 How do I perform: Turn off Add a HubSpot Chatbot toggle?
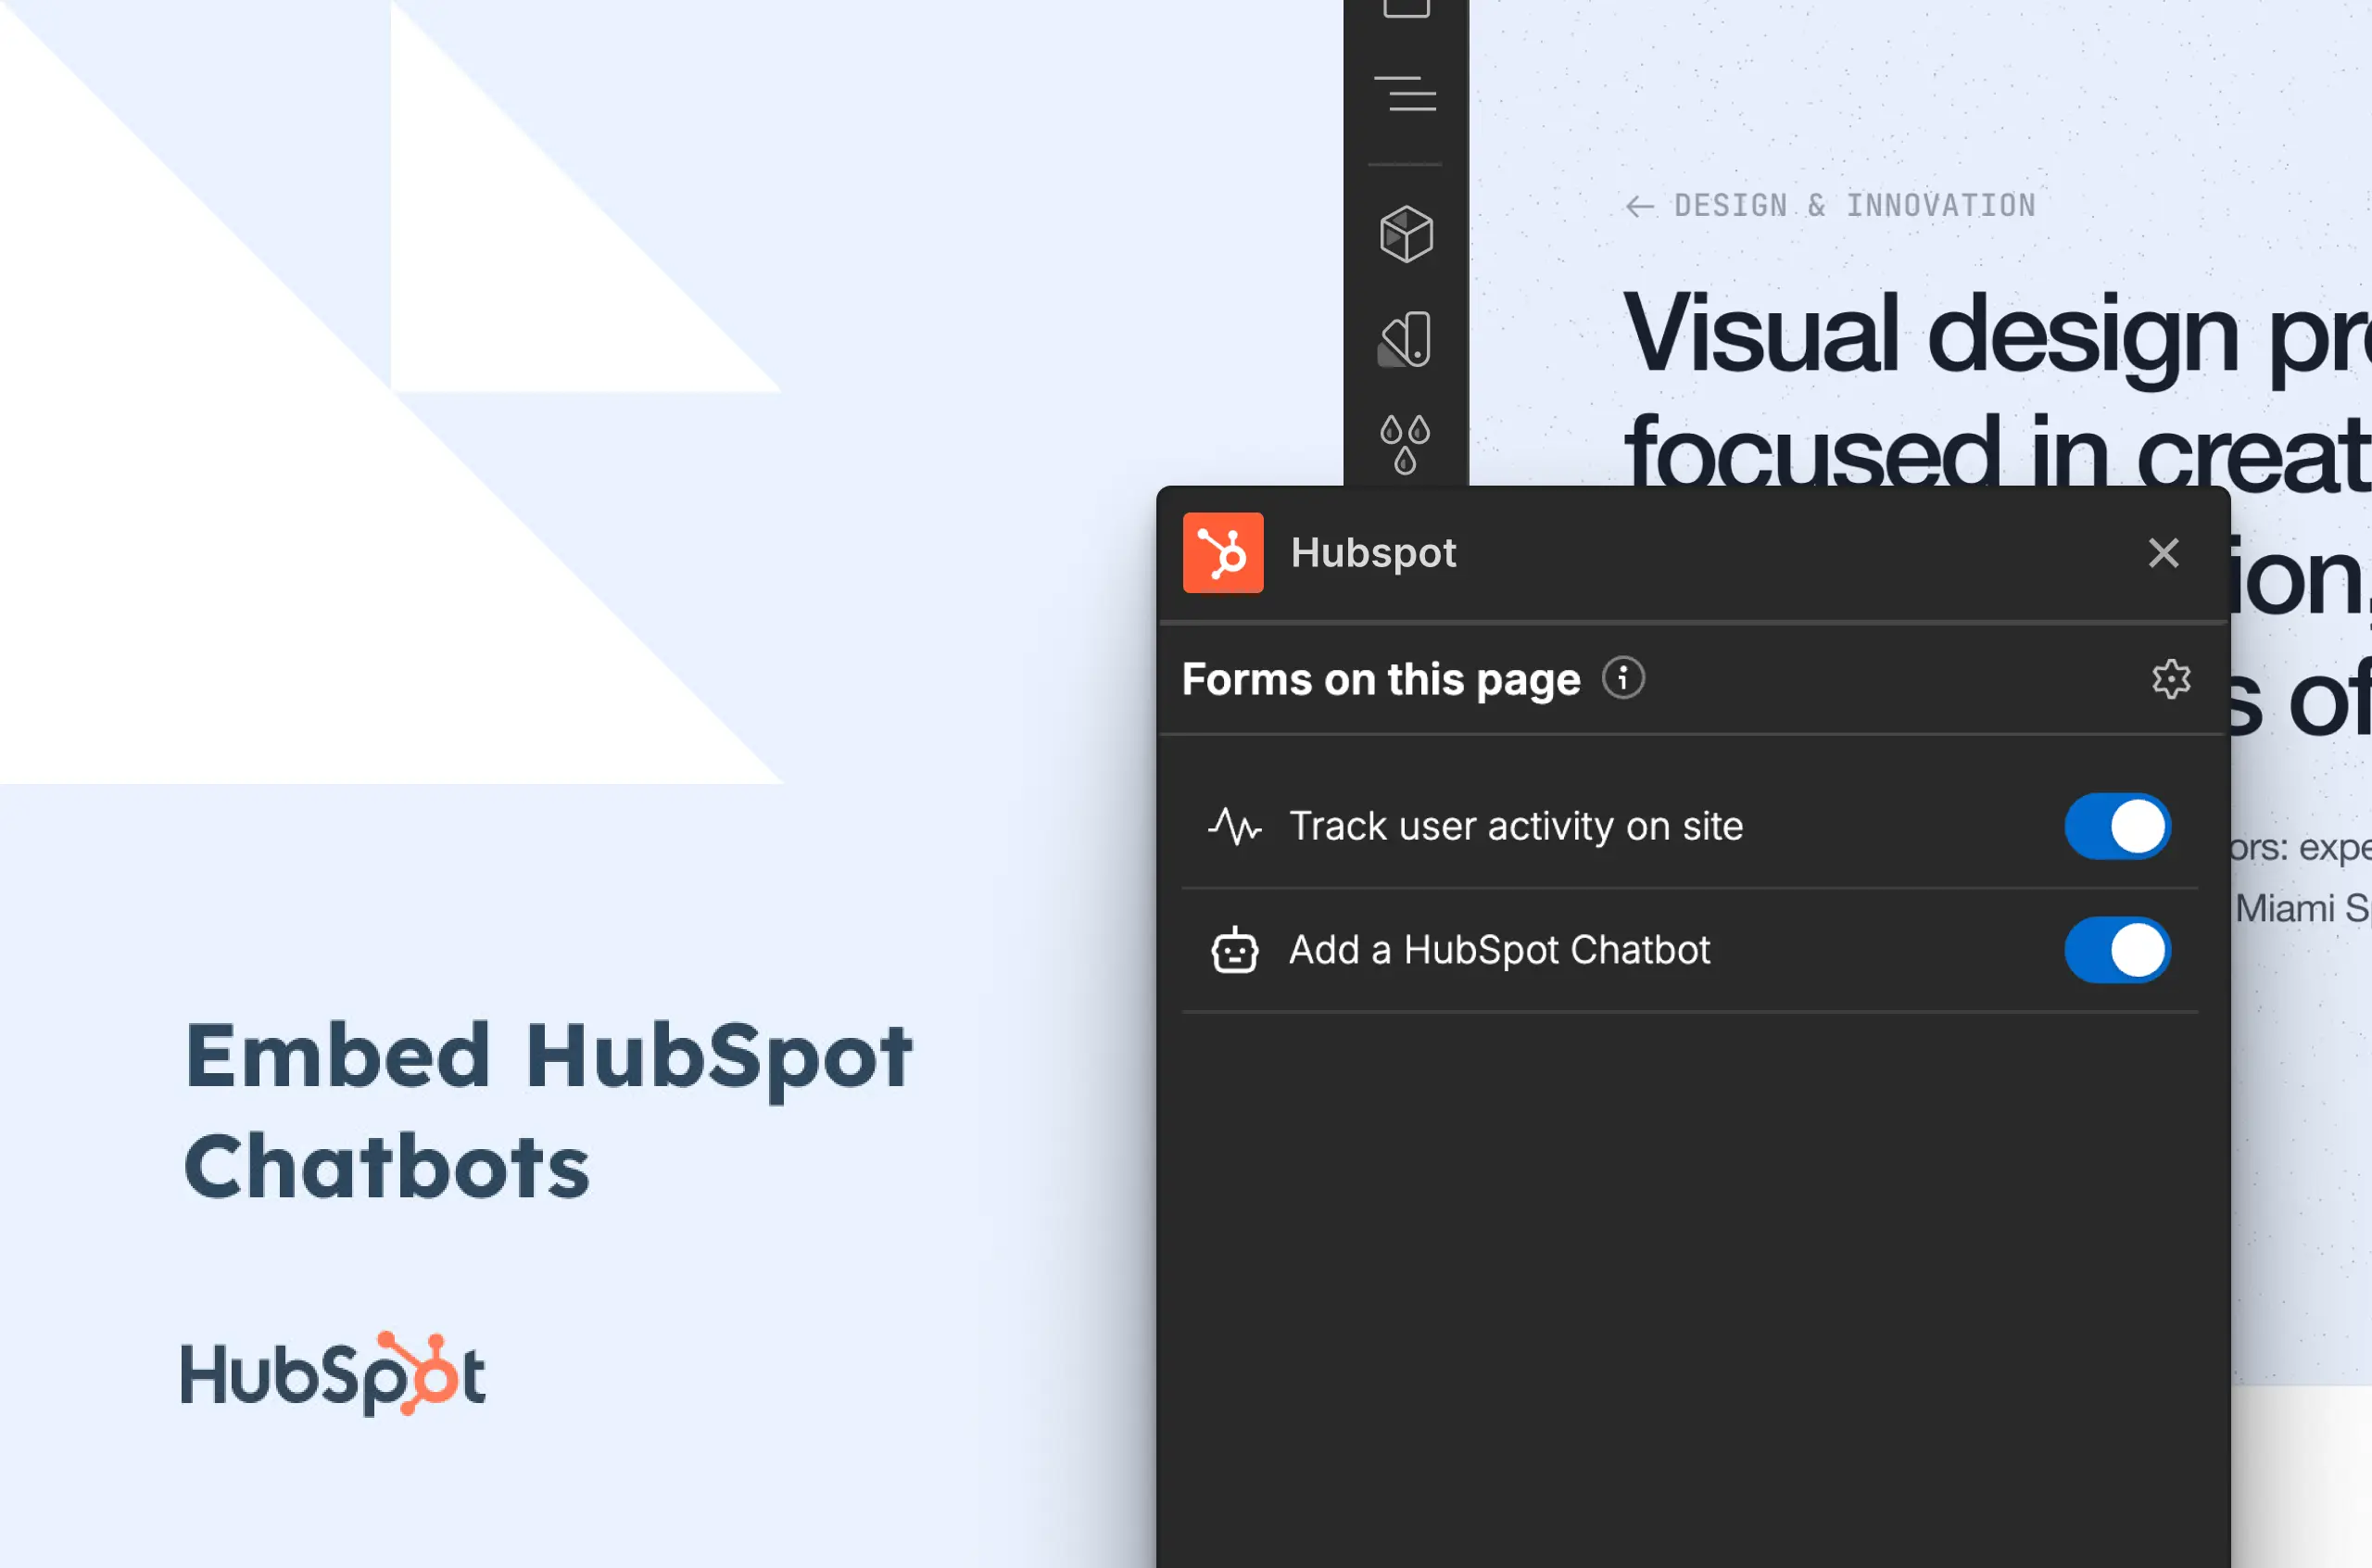click(x=2117, y=950)
